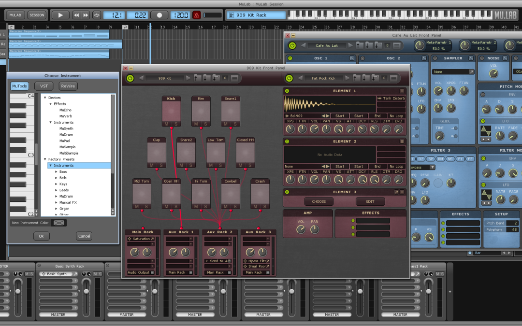Mute the Clap pad with M
This screenshot has height=326, width=522.
(x=151, y=165)
